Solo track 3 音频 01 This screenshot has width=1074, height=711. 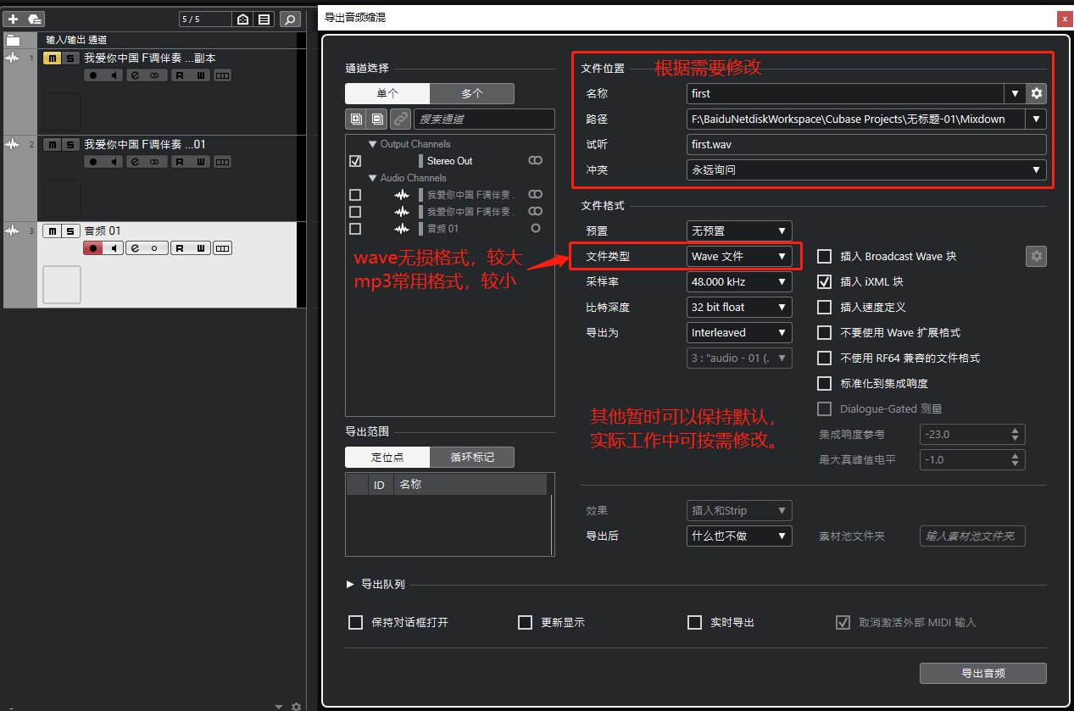71,231
